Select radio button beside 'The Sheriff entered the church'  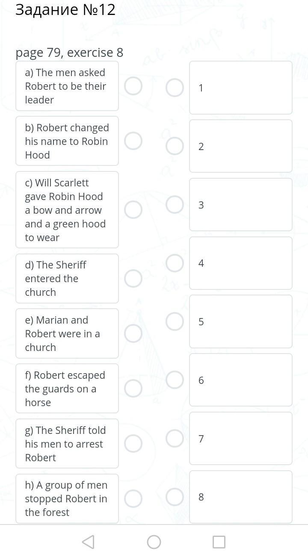[x=133, y=279]
